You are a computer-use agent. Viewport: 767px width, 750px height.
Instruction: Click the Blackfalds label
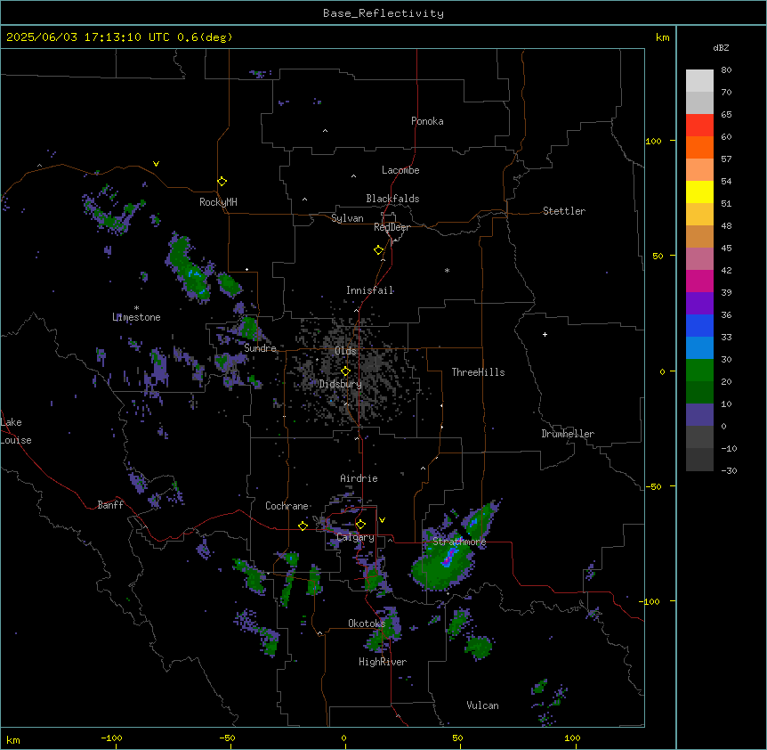point(392,199)
